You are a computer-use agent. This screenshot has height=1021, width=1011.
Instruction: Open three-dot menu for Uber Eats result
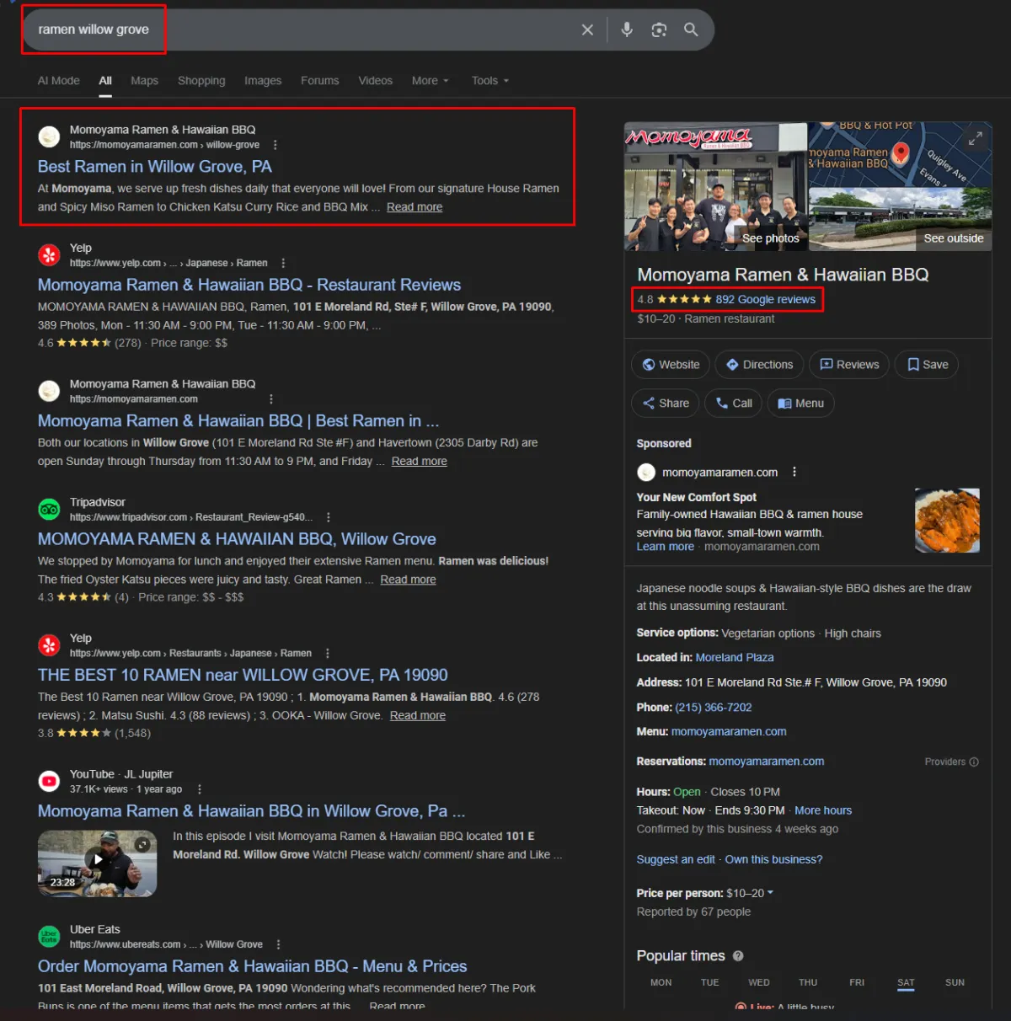278,944
